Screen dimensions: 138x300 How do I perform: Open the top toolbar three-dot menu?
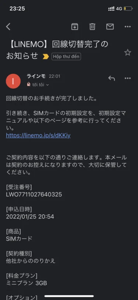(x=128, y=27)
